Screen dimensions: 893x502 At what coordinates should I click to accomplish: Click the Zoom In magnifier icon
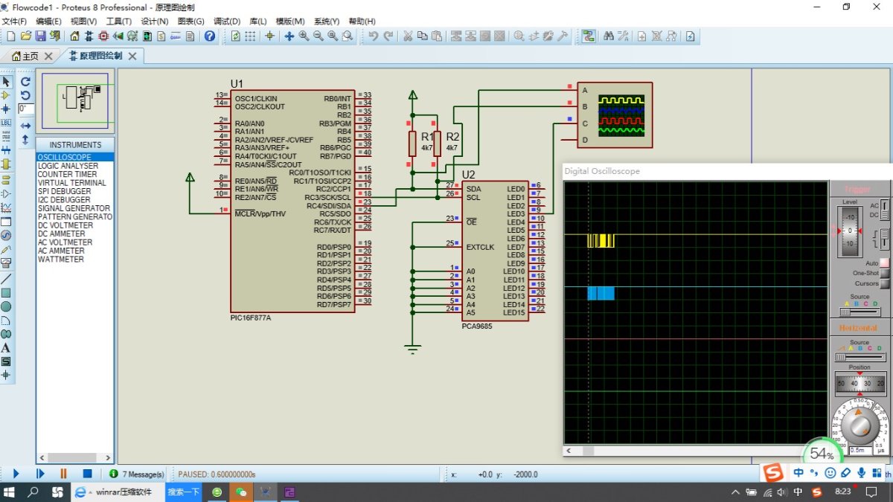tap(304, 36)
